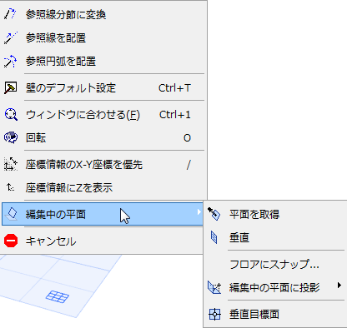
Task: Click the 壁のデフォルト設定 hammer icon
Action: pyautogui.click(x=10, y=88)
